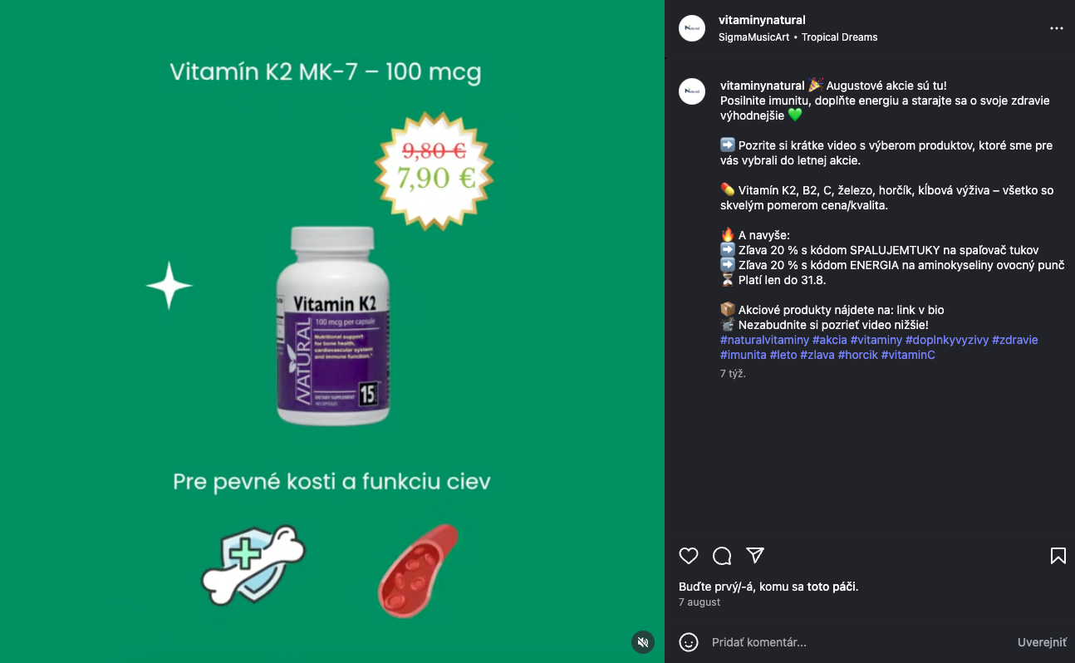Screen dimensions: 1075x663
Task: Open SigmaMusicArt Tropical Dreams audio link
Action: coord(798,37)
